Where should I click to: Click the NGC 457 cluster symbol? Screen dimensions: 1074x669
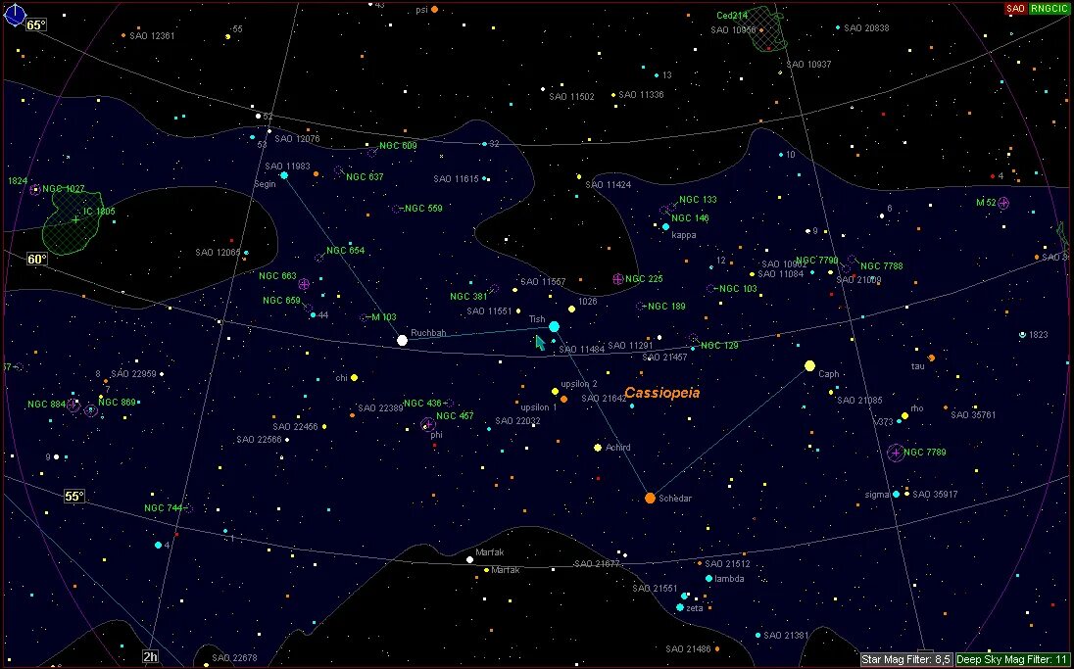coord(427,424)
